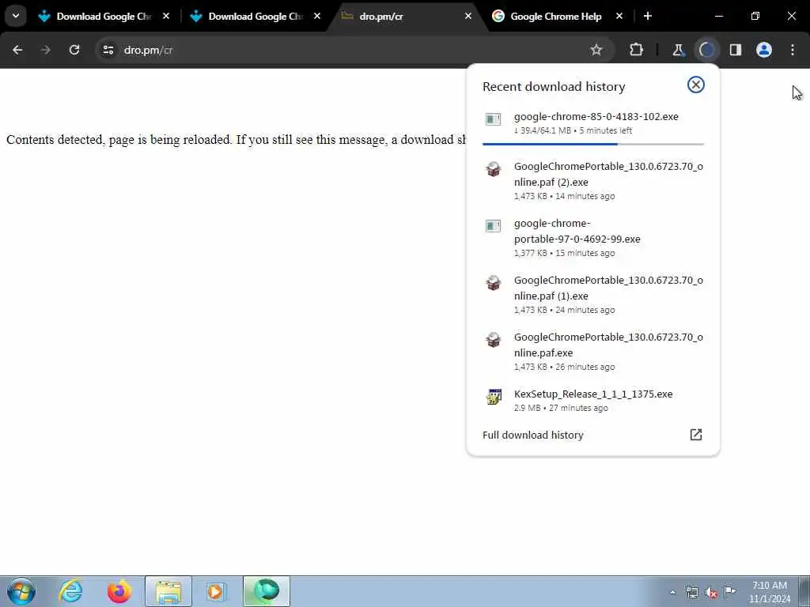Image resolution: width=810 pixels, height=607 pixels.
Task: Close the second Download Google Chrome tab
Action: 317,16
